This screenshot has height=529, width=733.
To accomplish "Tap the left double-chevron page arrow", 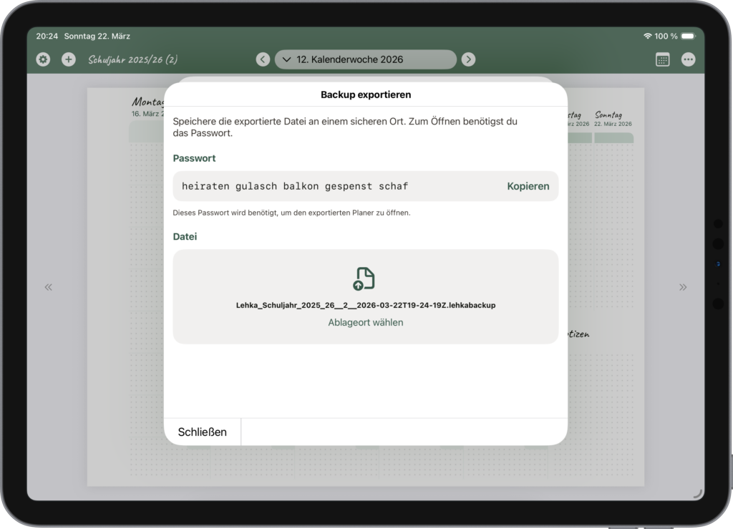I will tap(48, 287).
